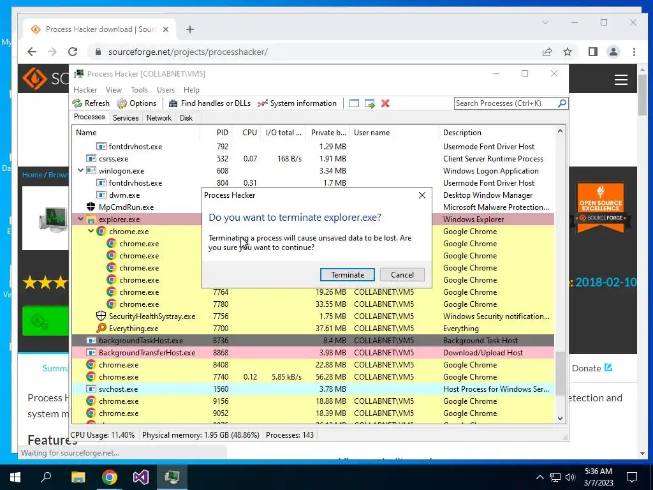Open Visual Studio from the taskbar

[141, 477]
